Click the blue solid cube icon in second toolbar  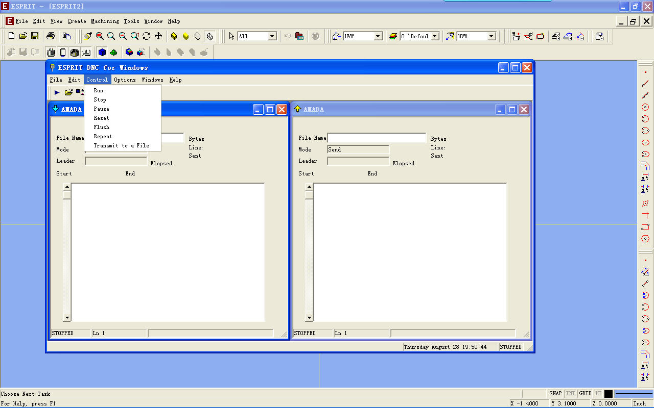point(102,52)
